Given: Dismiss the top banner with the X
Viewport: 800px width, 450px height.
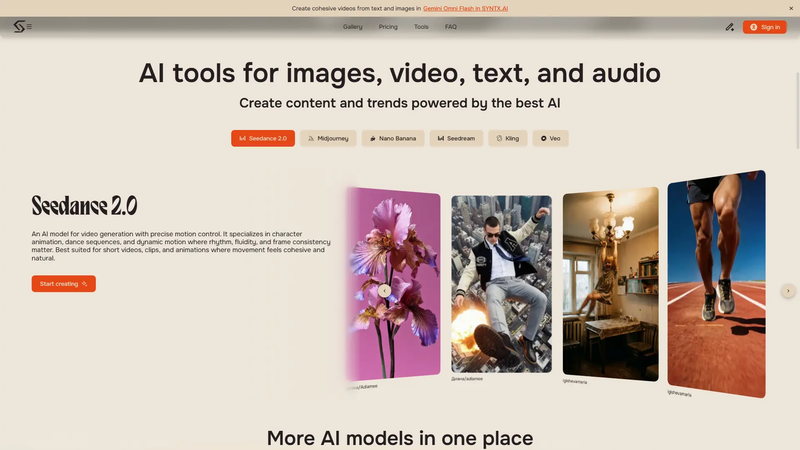Looking at the screenshot, I should (x=791, y=8).
